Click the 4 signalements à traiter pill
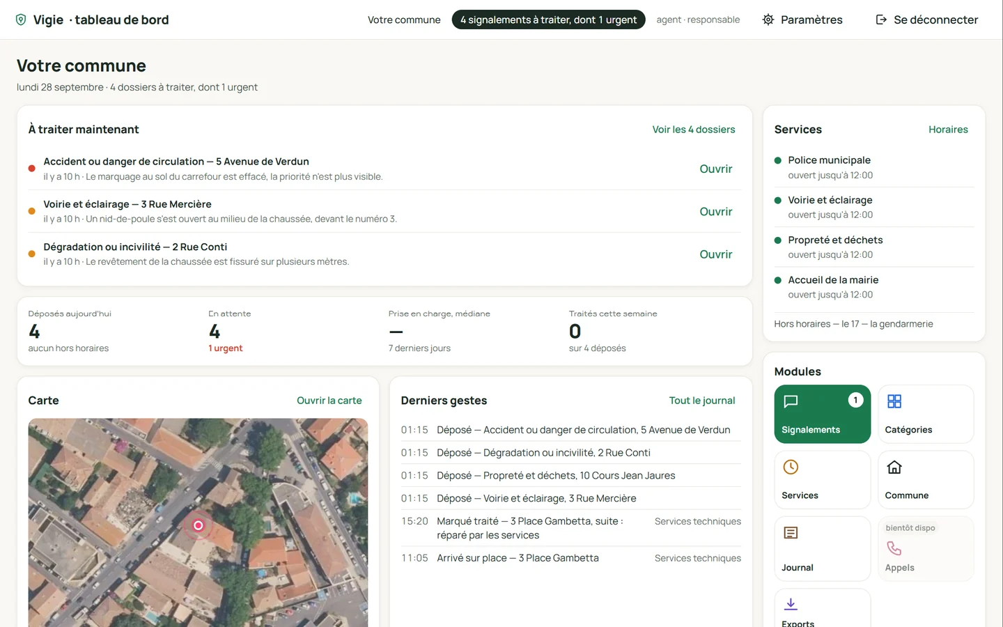 point(549,20)
